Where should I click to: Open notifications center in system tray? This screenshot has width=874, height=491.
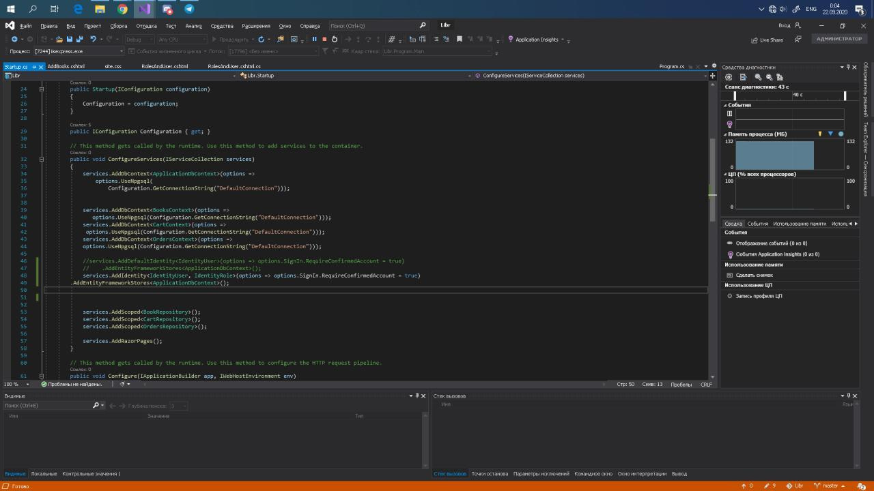click(860, 9)
